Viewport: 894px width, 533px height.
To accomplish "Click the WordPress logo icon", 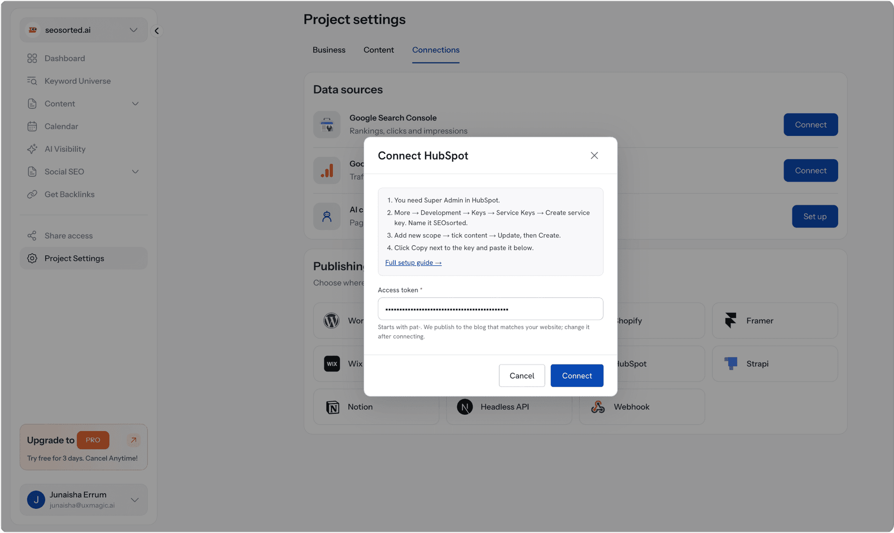I will [332, 321].
